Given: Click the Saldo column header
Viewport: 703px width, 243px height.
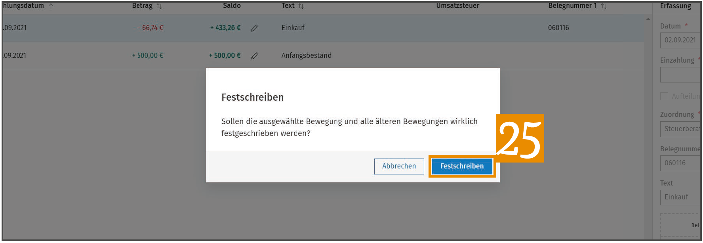Looking at the screenshot, I should coord(232,6).
